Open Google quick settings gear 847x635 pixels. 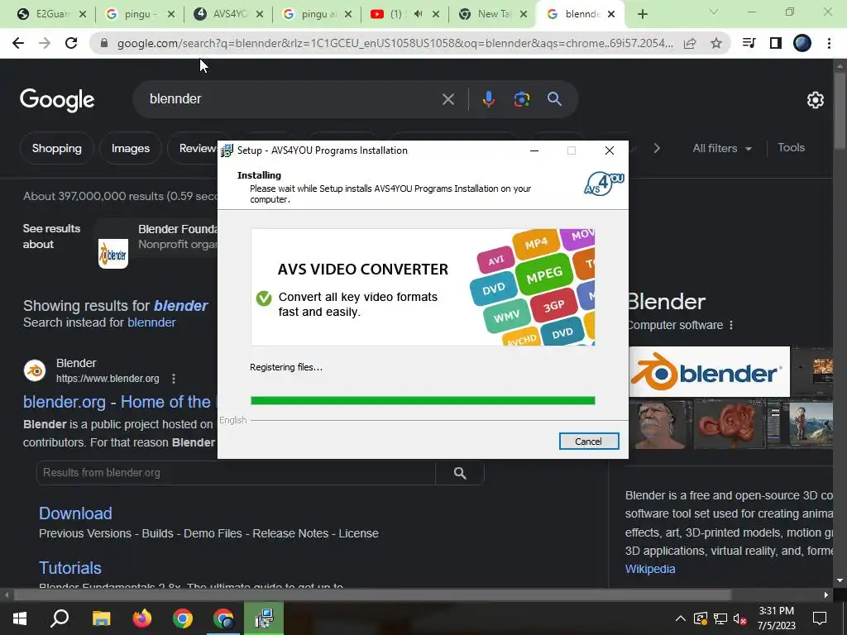815,100
